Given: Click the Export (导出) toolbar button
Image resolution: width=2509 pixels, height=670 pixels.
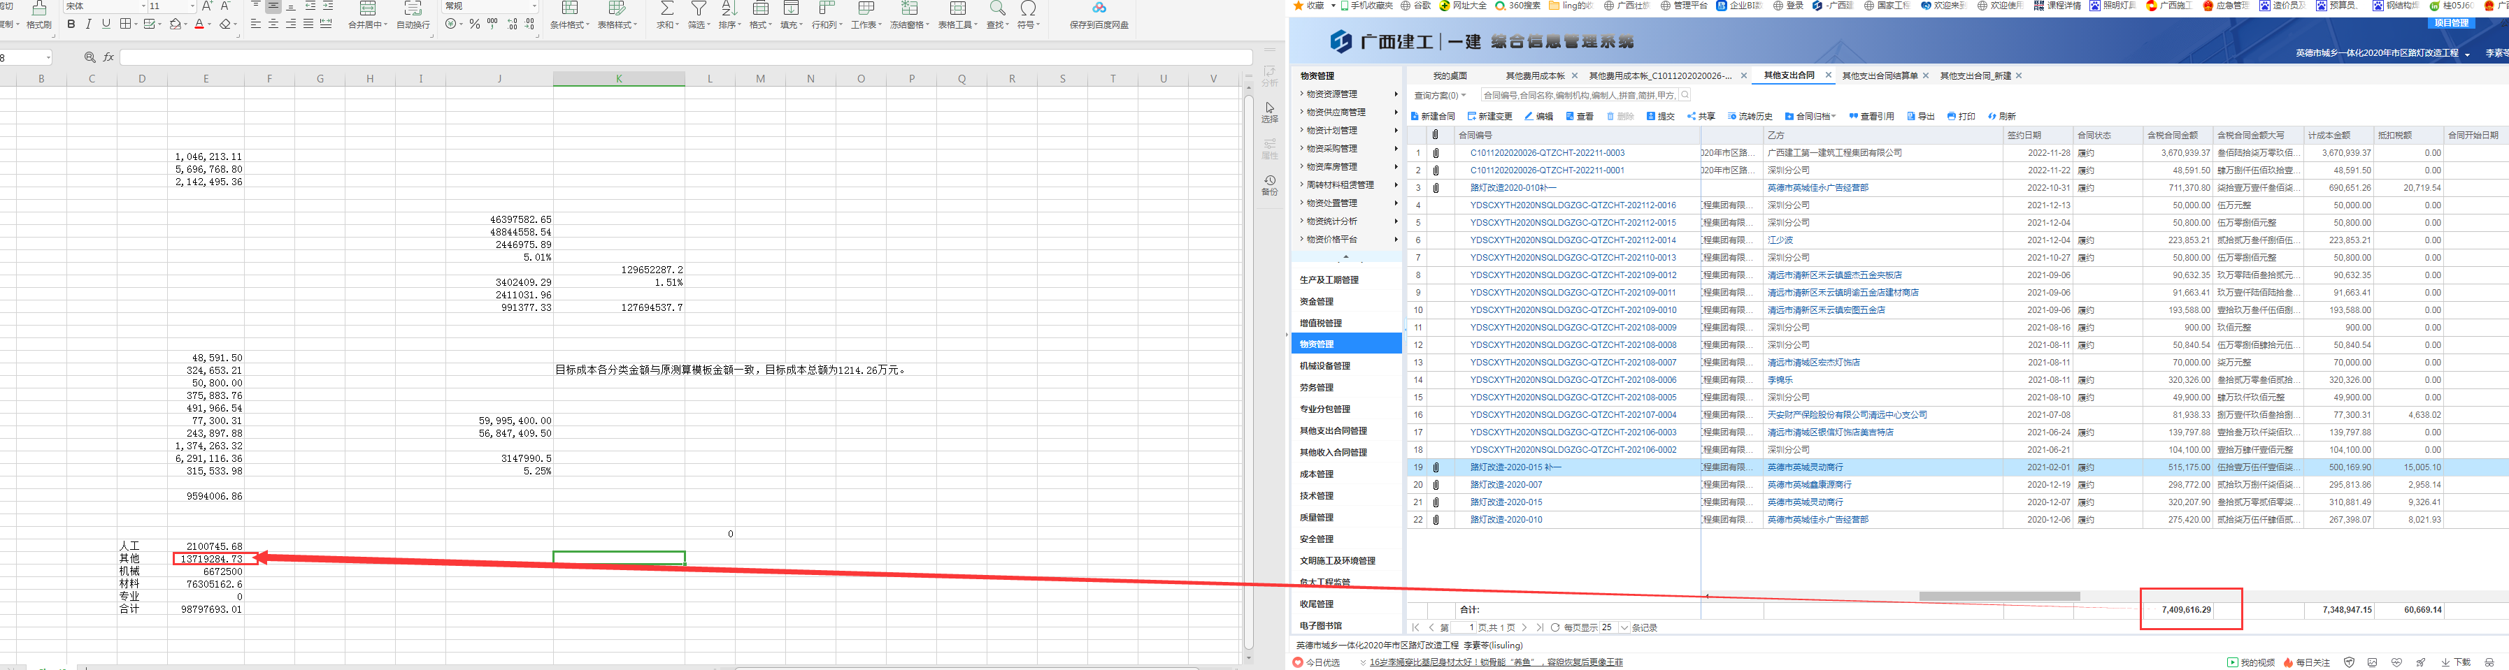Looking at the screenshot, I should click(x=1921, y=117).
